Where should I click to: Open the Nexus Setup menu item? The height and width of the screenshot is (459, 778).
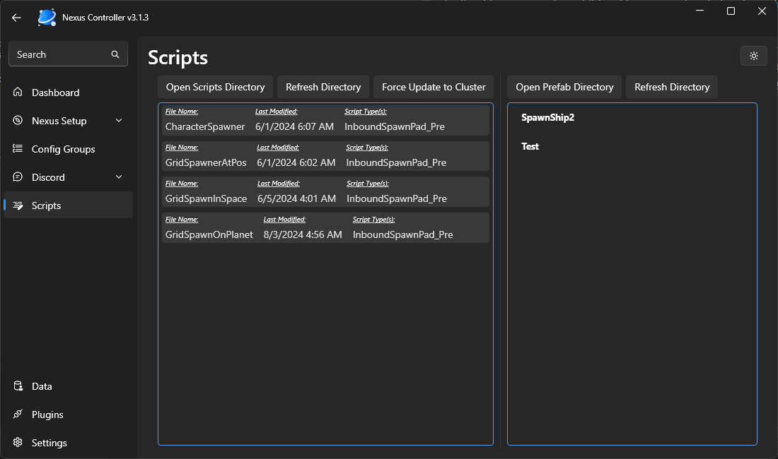point(59,121)
